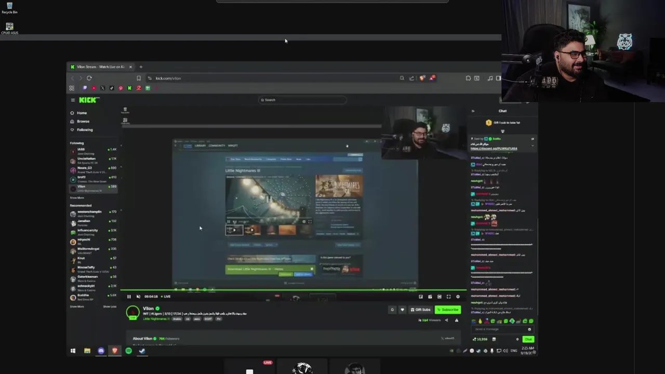Click the Windows Start button
Screen dimensions: 665x374
click(73, 351)
